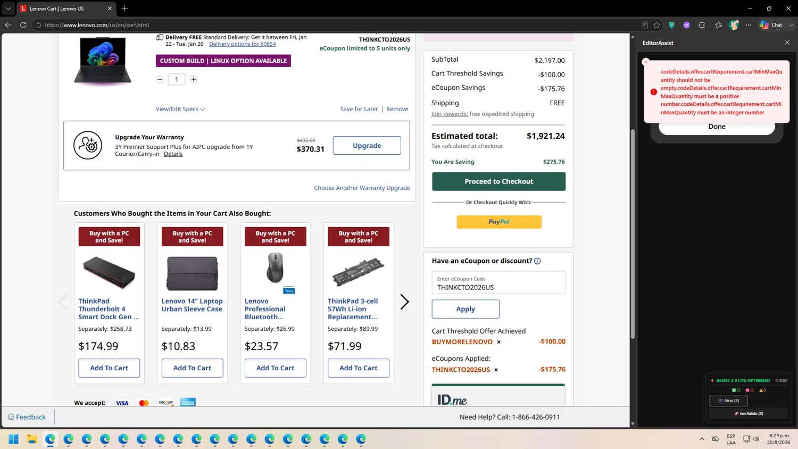Open File Explorer from the taskbar
Viewport: 798px width, 449px height.
pos(32,439)
